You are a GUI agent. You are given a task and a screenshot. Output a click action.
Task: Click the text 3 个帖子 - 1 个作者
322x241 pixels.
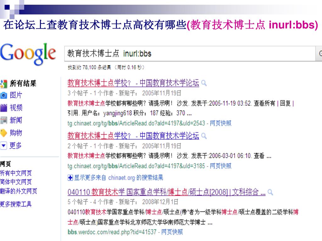pos(91,93)
